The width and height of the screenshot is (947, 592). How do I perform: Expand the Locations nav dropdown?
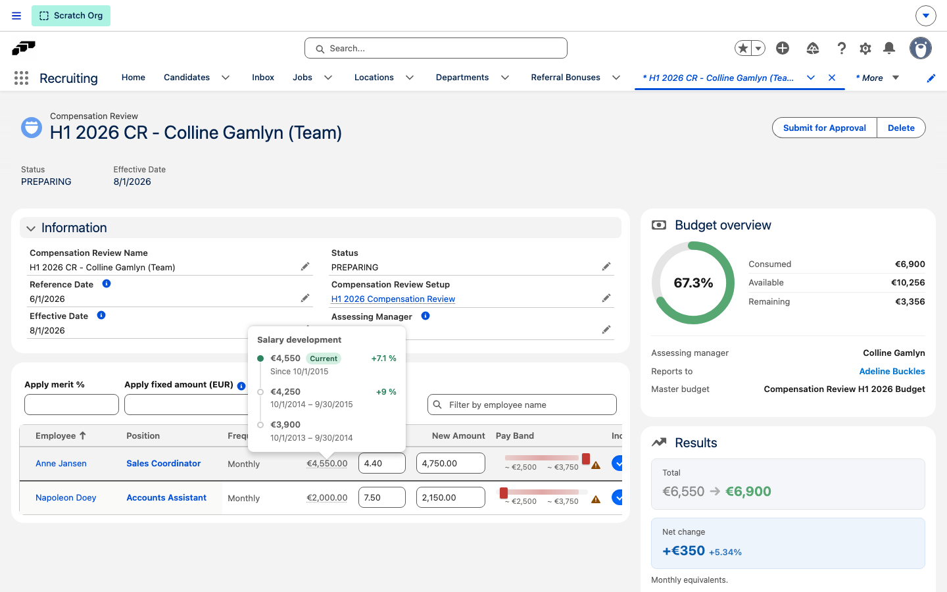click(410, 78)
